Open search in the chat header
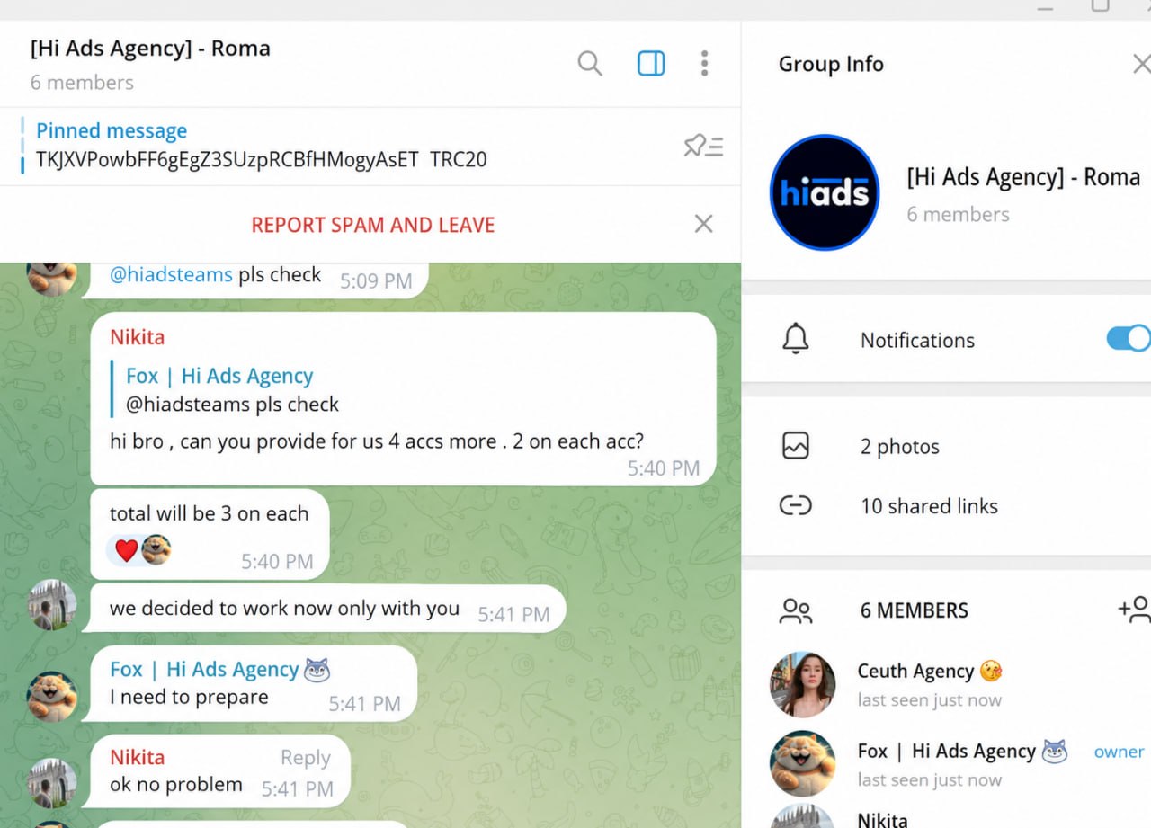 pos(590,64)
